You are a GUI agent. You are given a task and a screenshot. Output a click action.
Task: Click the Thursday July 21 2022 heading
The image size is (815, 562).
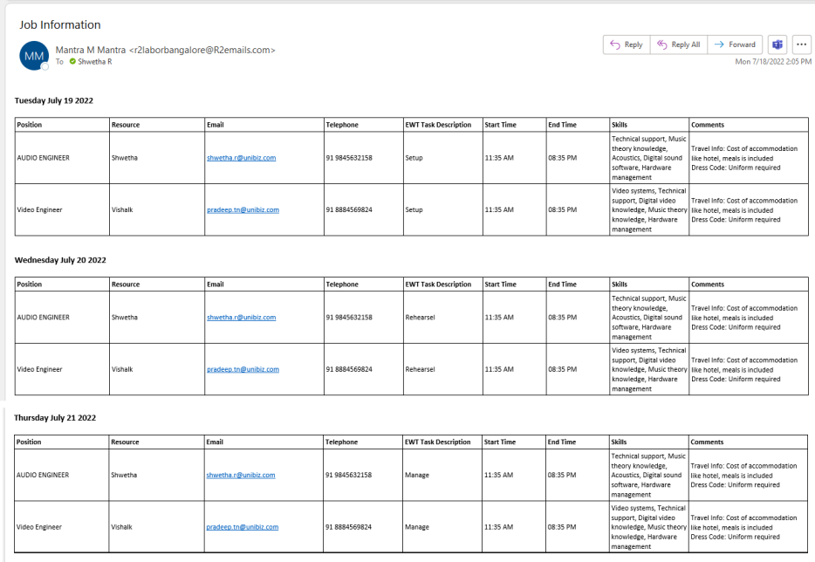[55, 418]
